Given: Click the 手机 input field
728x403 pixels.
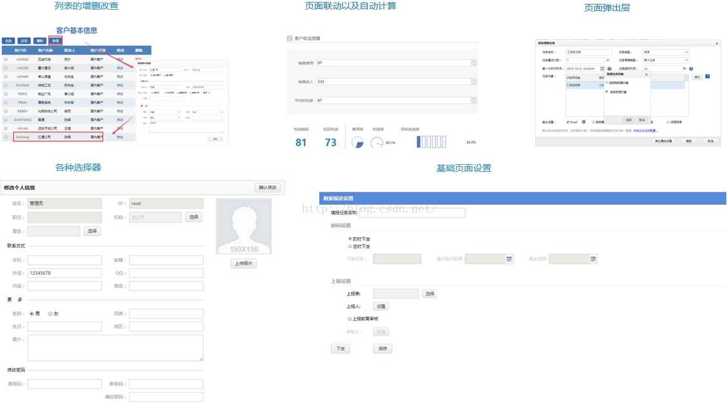Looking at the screenshot, I should [x=64, y=260].
